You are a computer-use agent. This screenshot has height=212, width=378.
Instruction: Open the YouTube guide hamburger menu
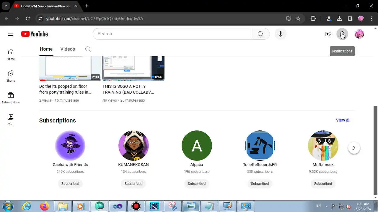click(x=11, y=34)
